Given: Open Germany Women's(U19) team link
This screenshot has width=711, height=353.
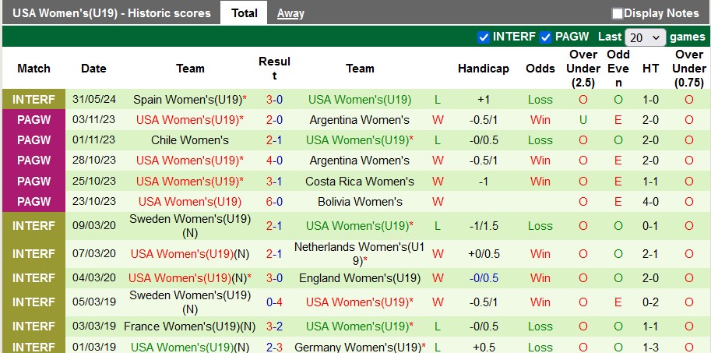Looking at the screenshot, I should tap(360, 347).
